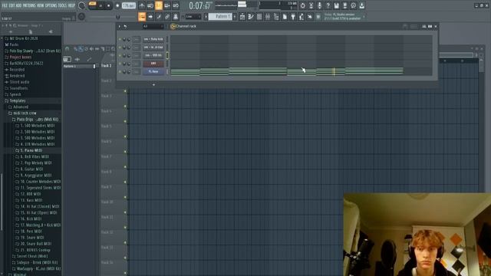Click the white arrow icon beside typing keyboard
Viewport: 491px width, 276px height.
pos(150,17)
